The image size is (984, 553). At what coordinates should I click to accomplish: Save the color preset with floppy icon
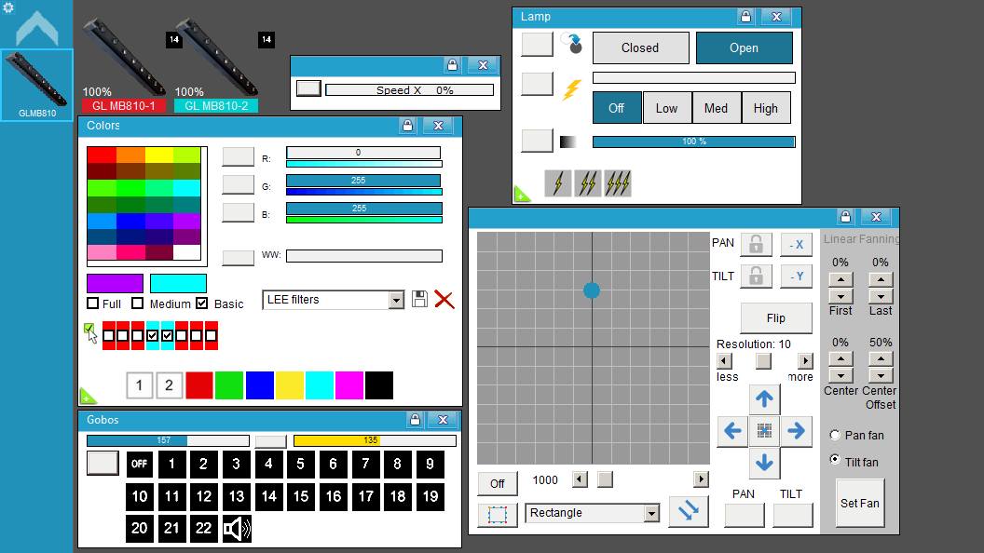point(420,299)
